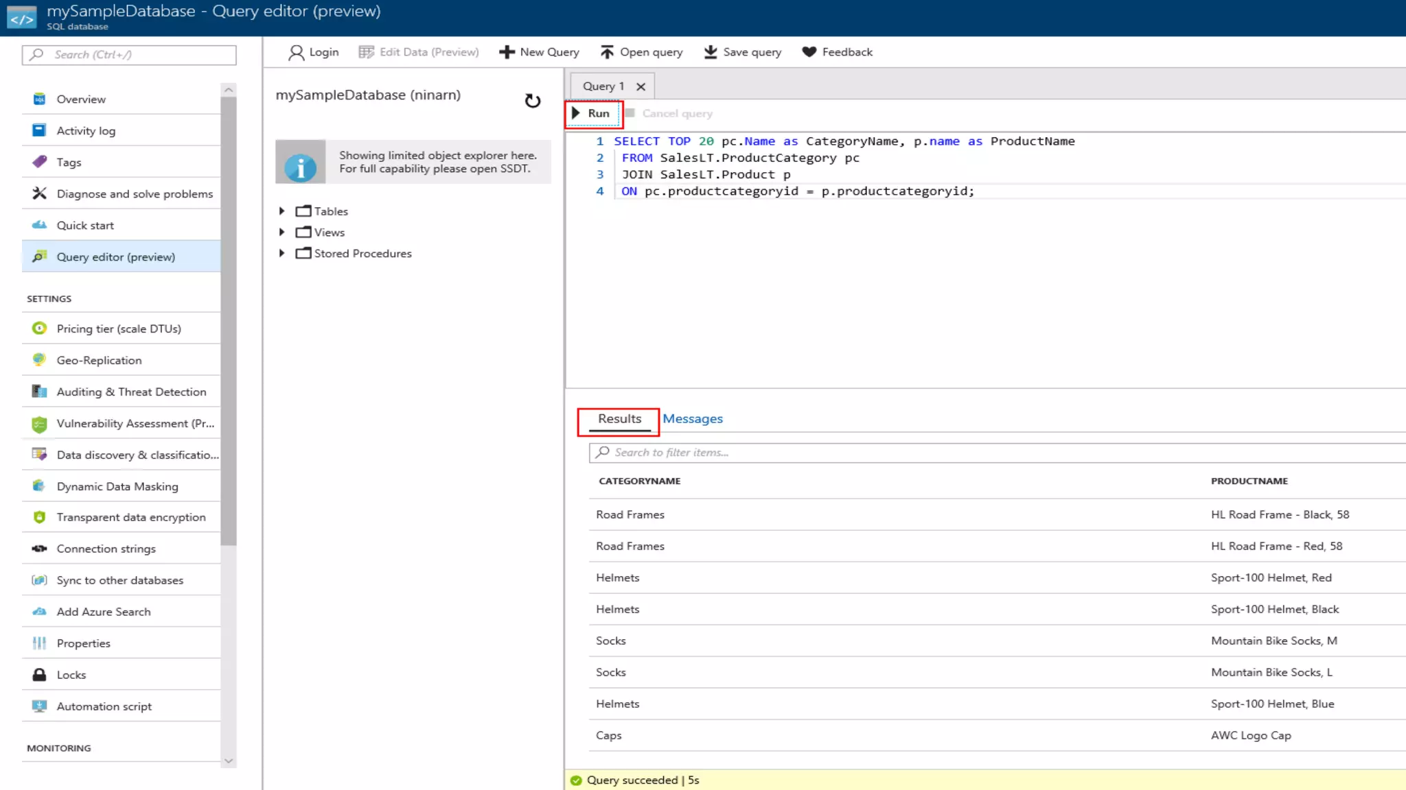The image size is (1406, 790).
Task: Click the sidebar vertical scrollbar thumb
Action: (x=229, y=321)
